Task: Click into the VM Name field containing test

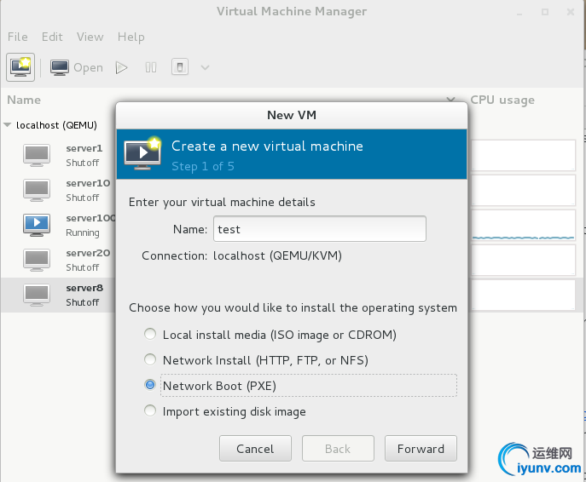Action: [320, 229]
